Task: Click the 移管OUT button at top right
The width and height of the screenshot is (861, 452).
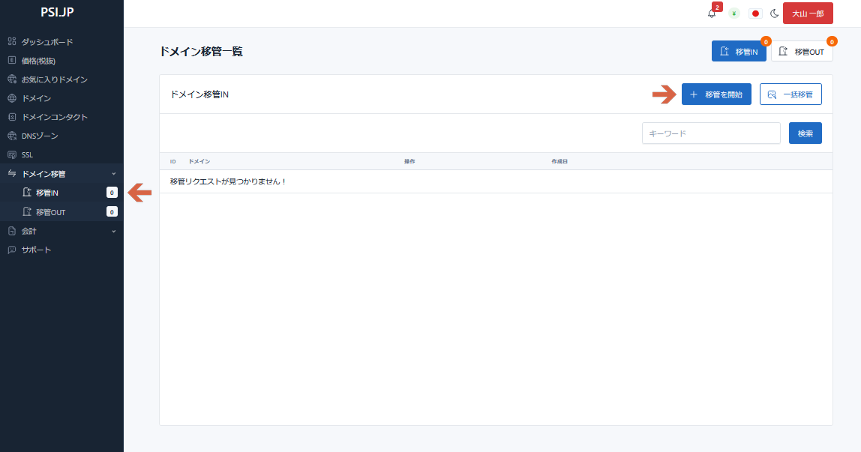Action: tap(801, 52)
